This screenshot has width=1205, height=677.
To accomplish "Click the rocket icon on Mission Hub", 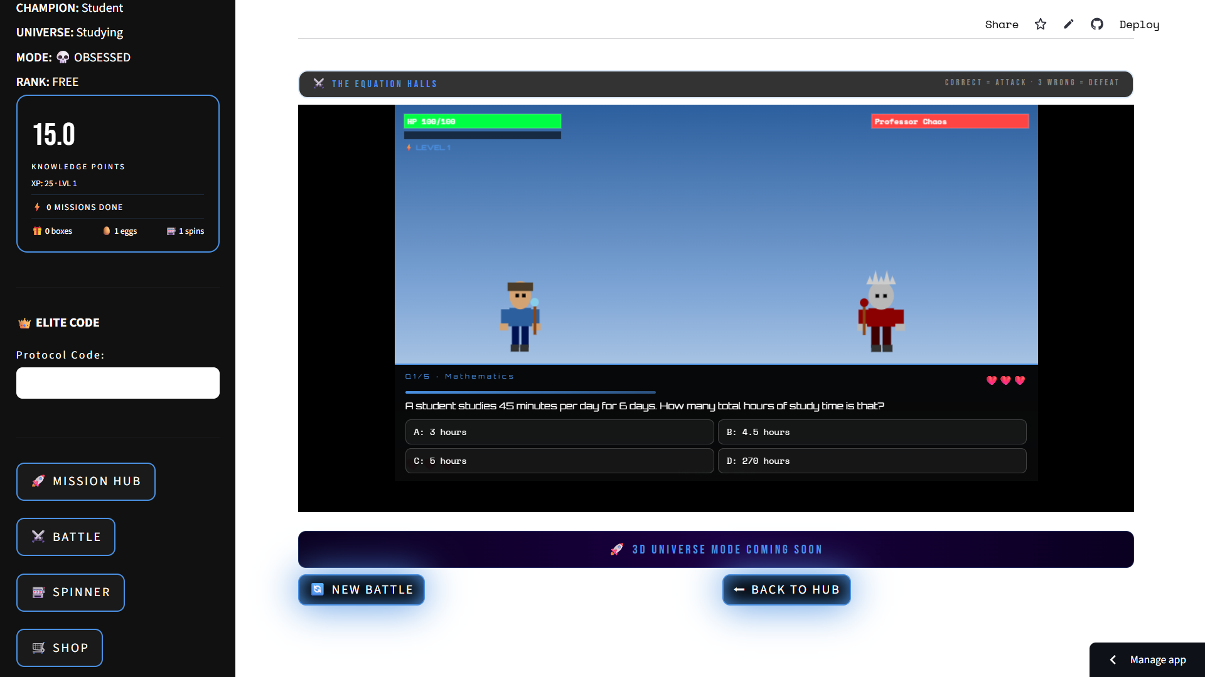I will click(38, 481).
